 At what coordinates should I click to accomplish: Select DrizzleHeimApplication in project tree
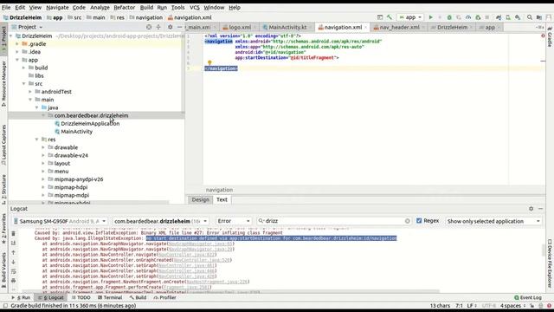pyautogui.click(x=90, y=123)
